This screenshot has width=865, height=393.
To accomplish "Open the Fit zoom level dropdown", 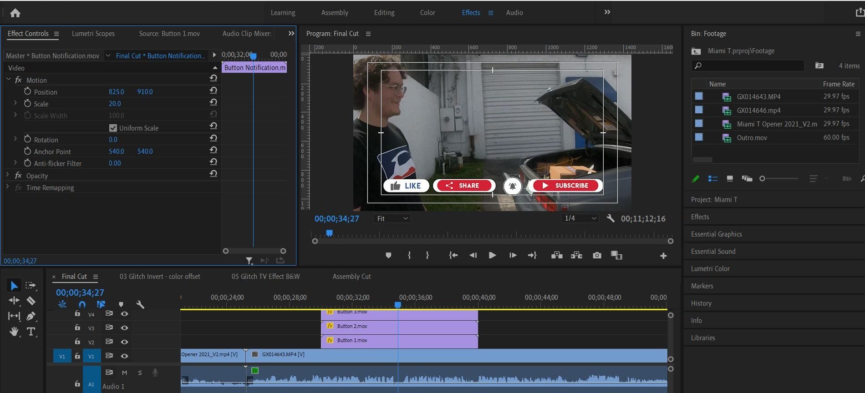I will tap(392, 218).
